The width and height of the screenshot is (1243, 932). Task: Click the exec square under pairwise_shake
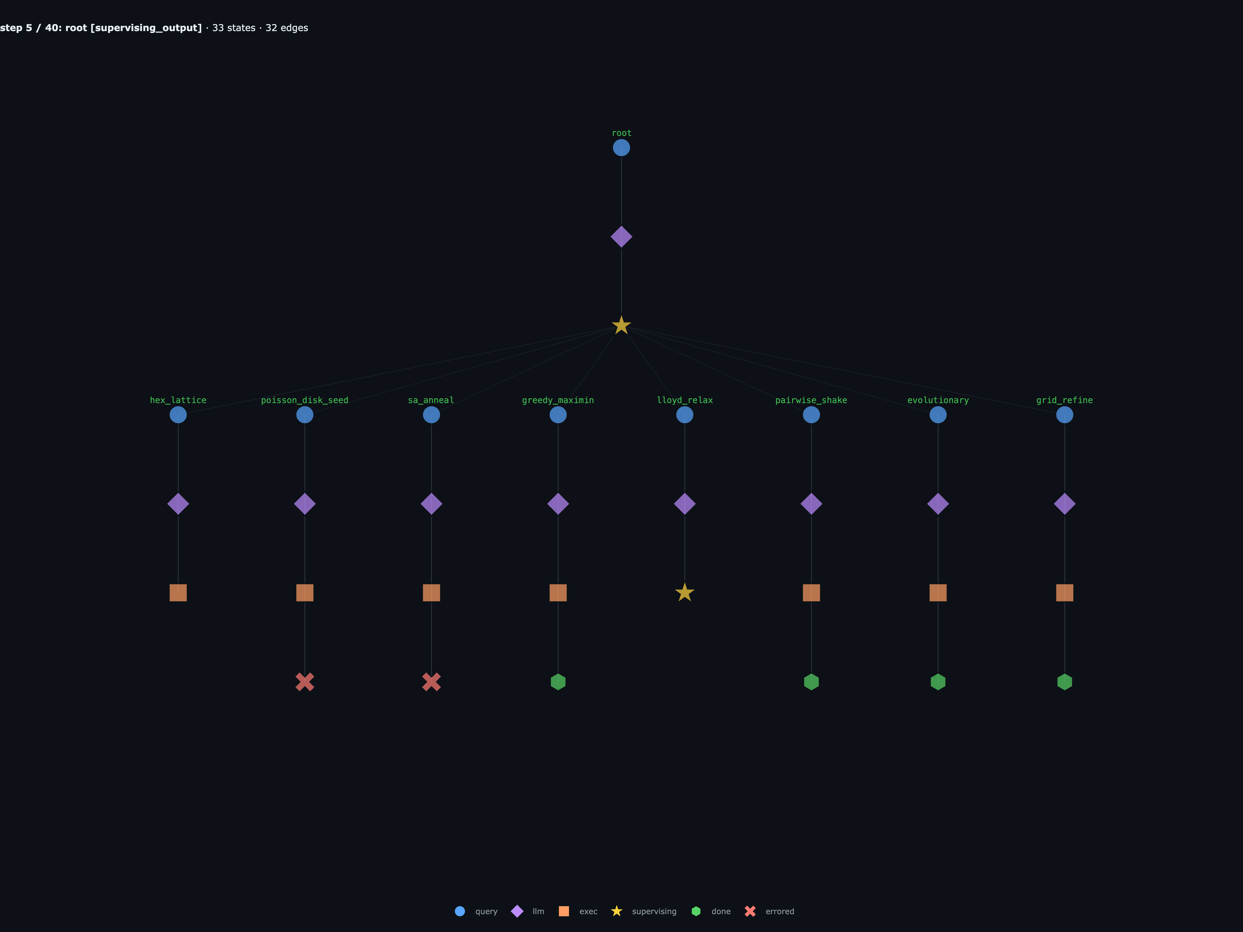811,593
